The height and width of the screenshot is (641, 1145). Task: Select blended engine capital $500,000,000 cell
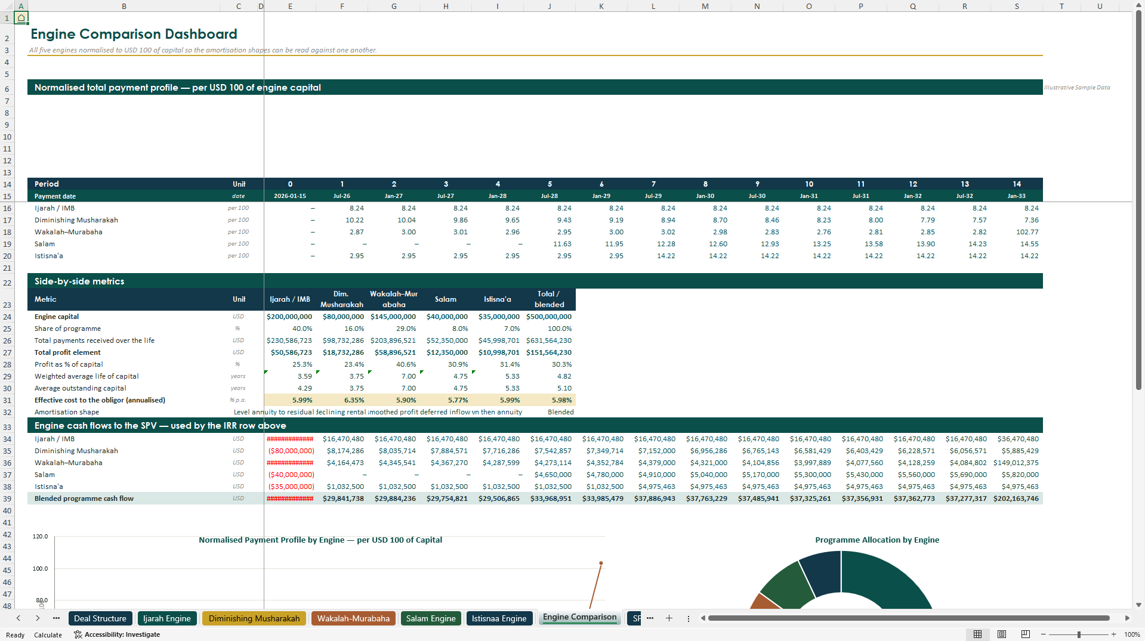(549, 317)
